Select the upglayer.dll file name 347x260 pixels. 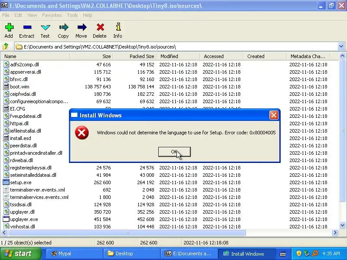[22, 212]
